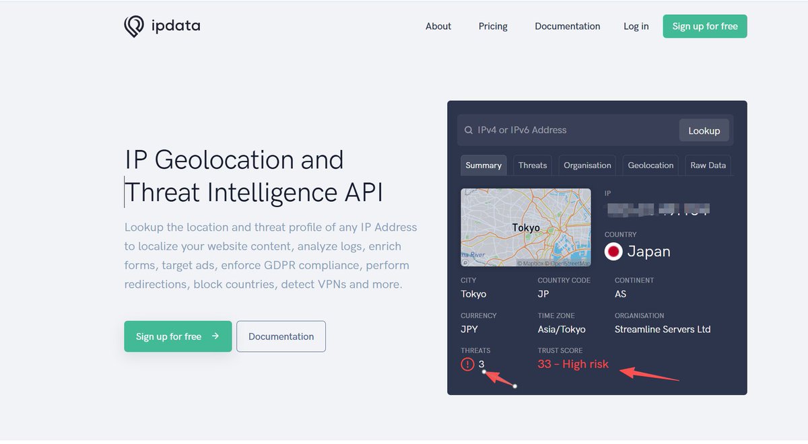The height and width of the screenshot is (444, 808).
Task: Click the 'IP Geolocation and Threat Intelligence API' heading
Action: (x=255, y=176)
